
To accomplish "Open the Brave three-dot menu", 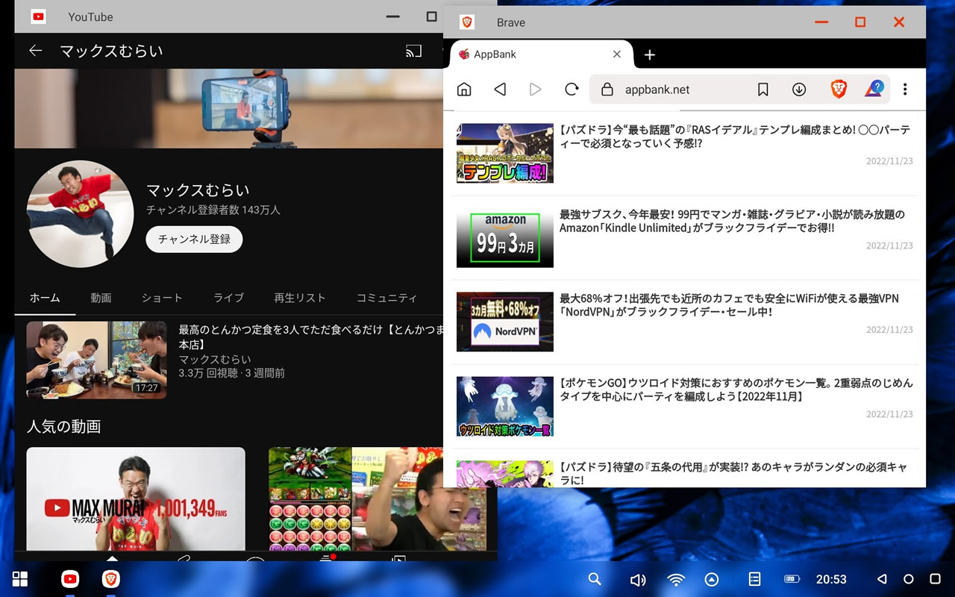I will pyautogui.click(x=905, y=90).
